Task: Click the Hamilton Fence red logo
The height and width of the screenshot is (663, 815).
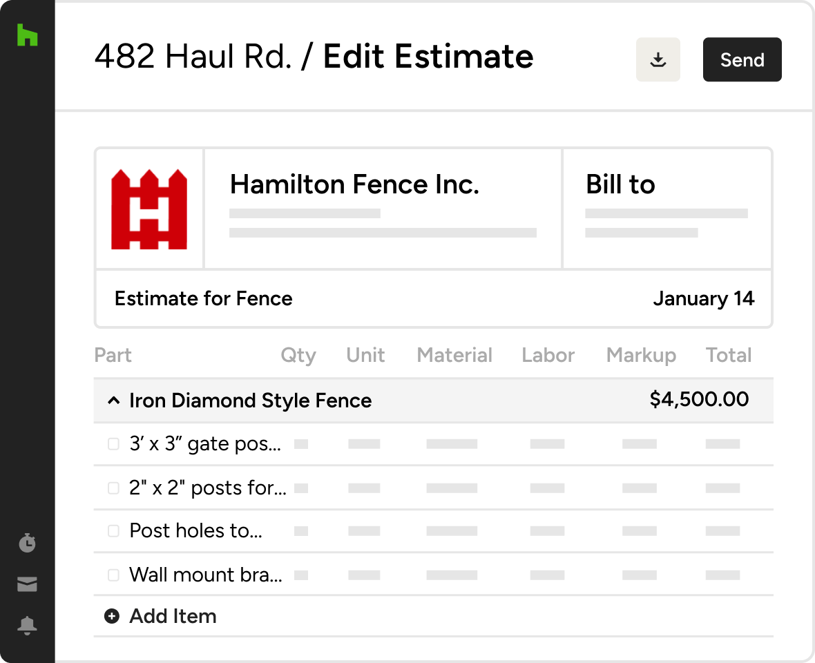Action: coord(149,209)
